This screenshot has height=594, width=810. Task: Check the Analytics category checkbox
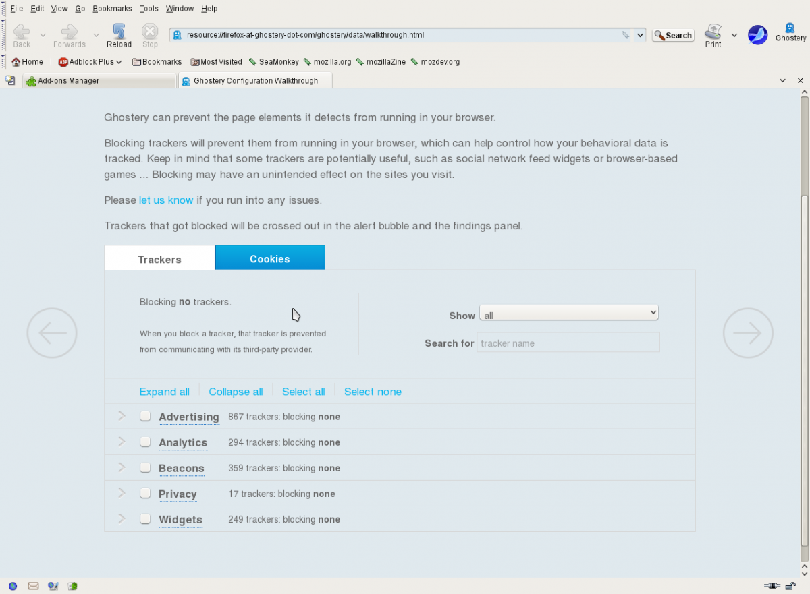coord(145,442)
